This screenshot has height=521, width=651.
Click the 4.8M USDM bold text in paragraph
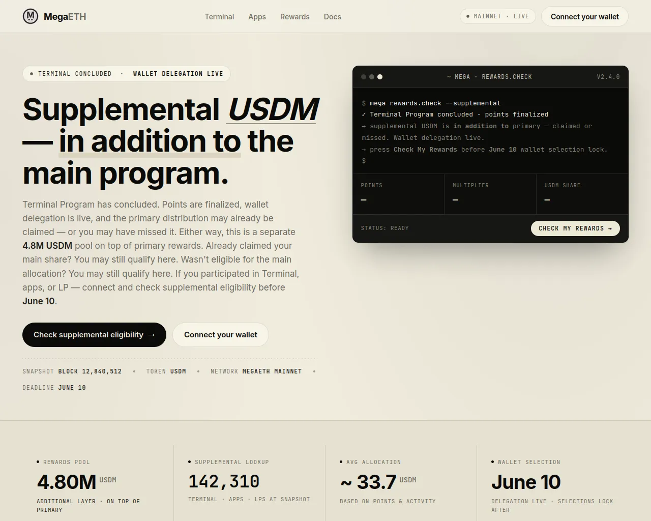[x=47, y=246]
